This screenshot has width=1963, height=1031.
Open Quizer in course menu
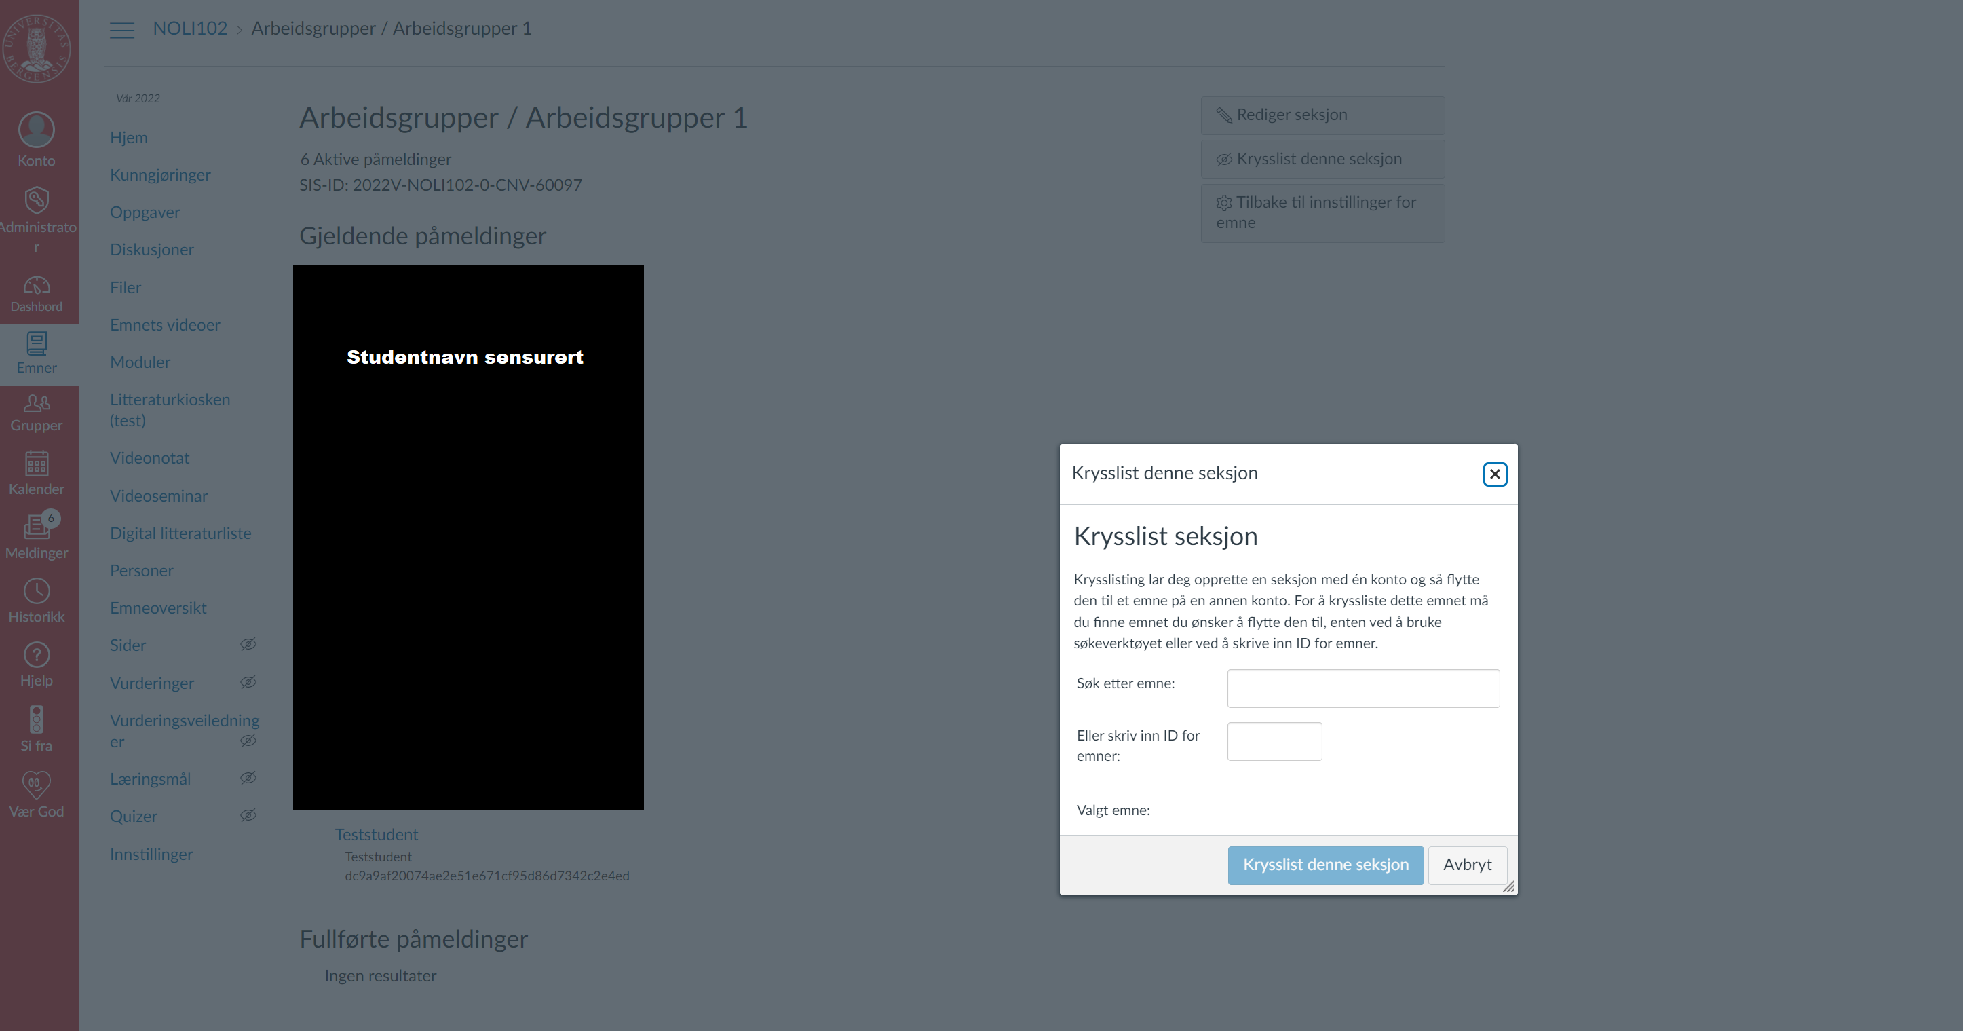(134, 816)
